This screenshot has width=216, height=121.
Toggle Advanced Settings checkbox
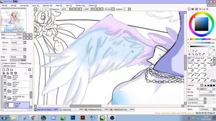pos(189,106)
